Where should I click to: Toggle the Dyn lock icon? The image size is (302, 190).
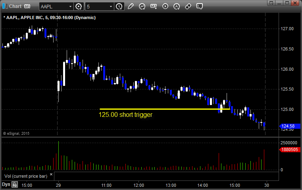click(15, 184)
